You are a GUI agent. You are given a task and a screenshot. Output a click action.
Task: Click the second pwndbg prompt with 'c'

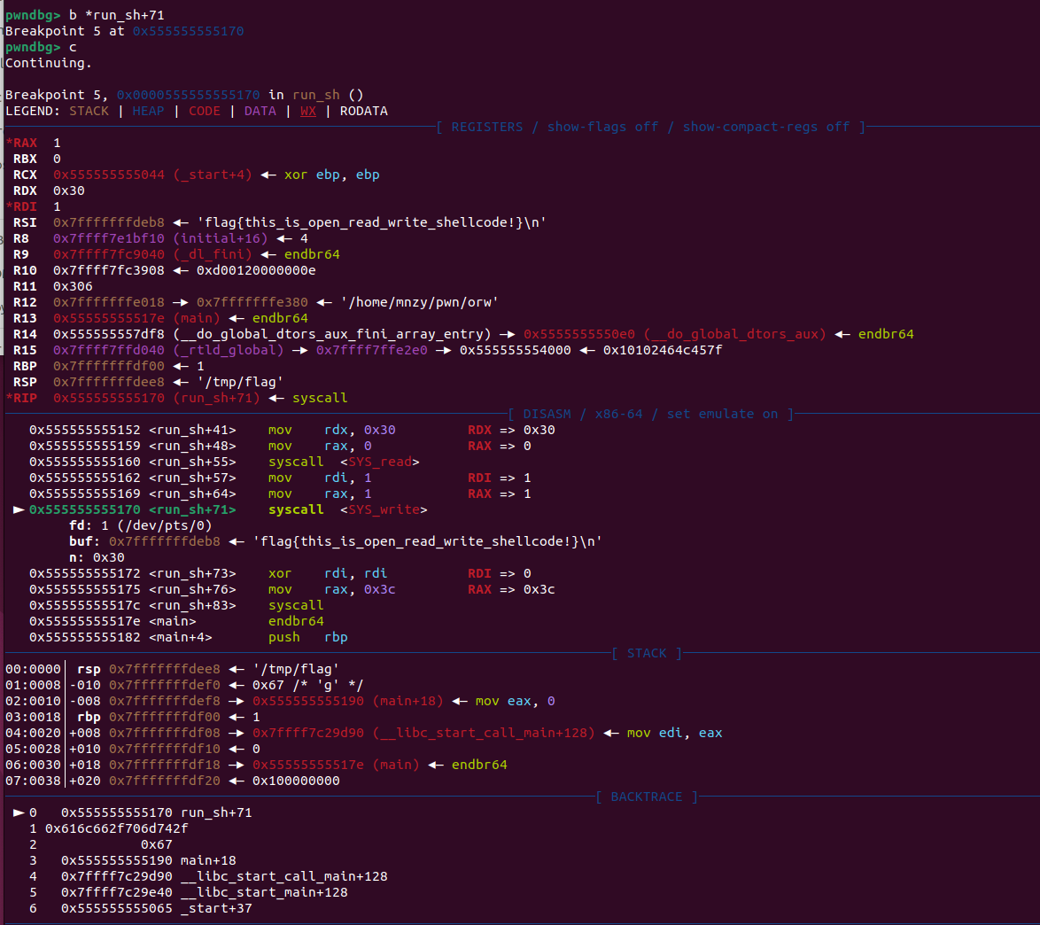tap(41, 46)
